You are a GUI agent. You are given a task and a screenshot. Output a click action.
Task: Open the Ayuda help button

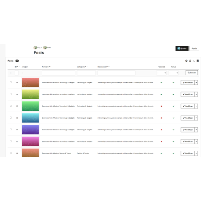194,48
